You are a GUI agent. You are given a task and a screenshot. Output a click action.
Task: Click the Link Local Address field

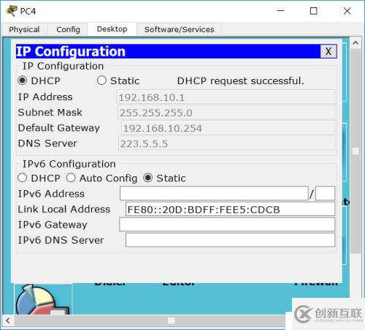point(230,209)
